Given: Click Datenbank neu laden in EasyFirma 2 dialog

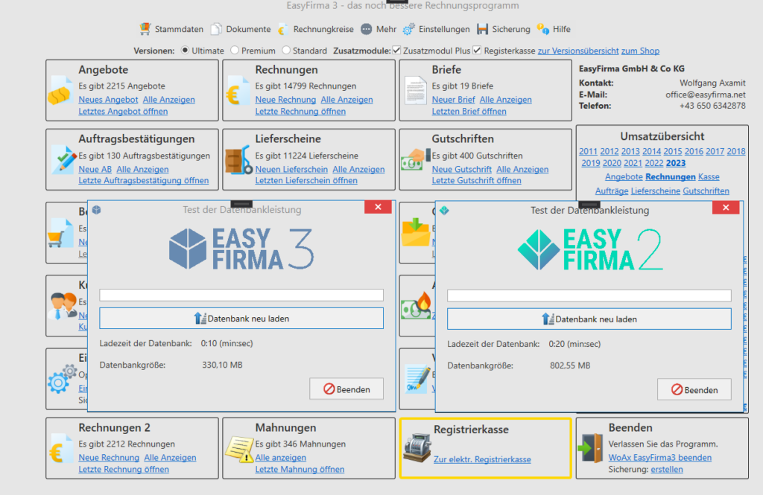Looking at the screenshot, I should coord(589,319).
